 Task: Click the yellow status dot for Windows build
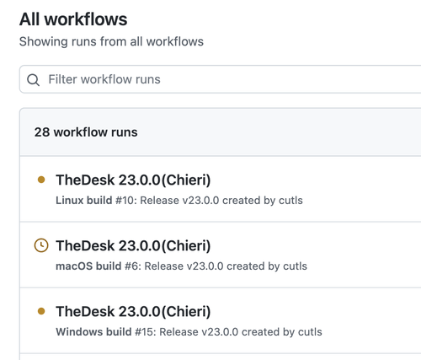coord(41,311)
